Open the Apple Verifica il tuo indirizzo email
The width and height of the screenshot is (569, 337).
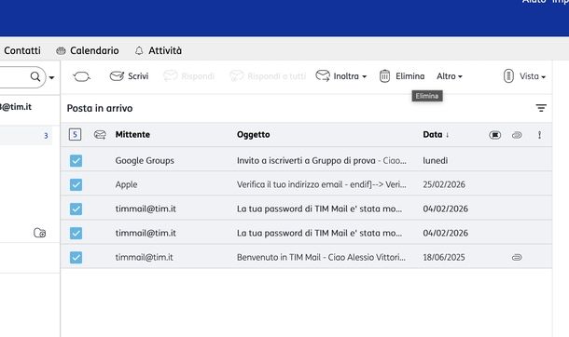click(x=322, y=184)
